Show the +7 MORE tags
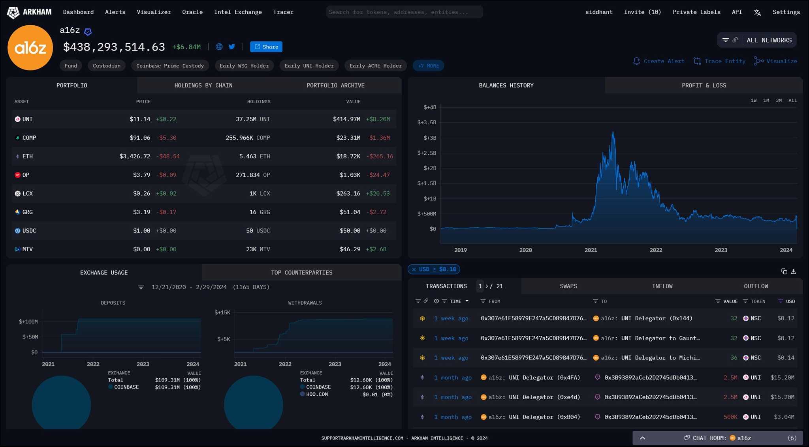The height and width of the screenshot is (447, 809). 428,66
